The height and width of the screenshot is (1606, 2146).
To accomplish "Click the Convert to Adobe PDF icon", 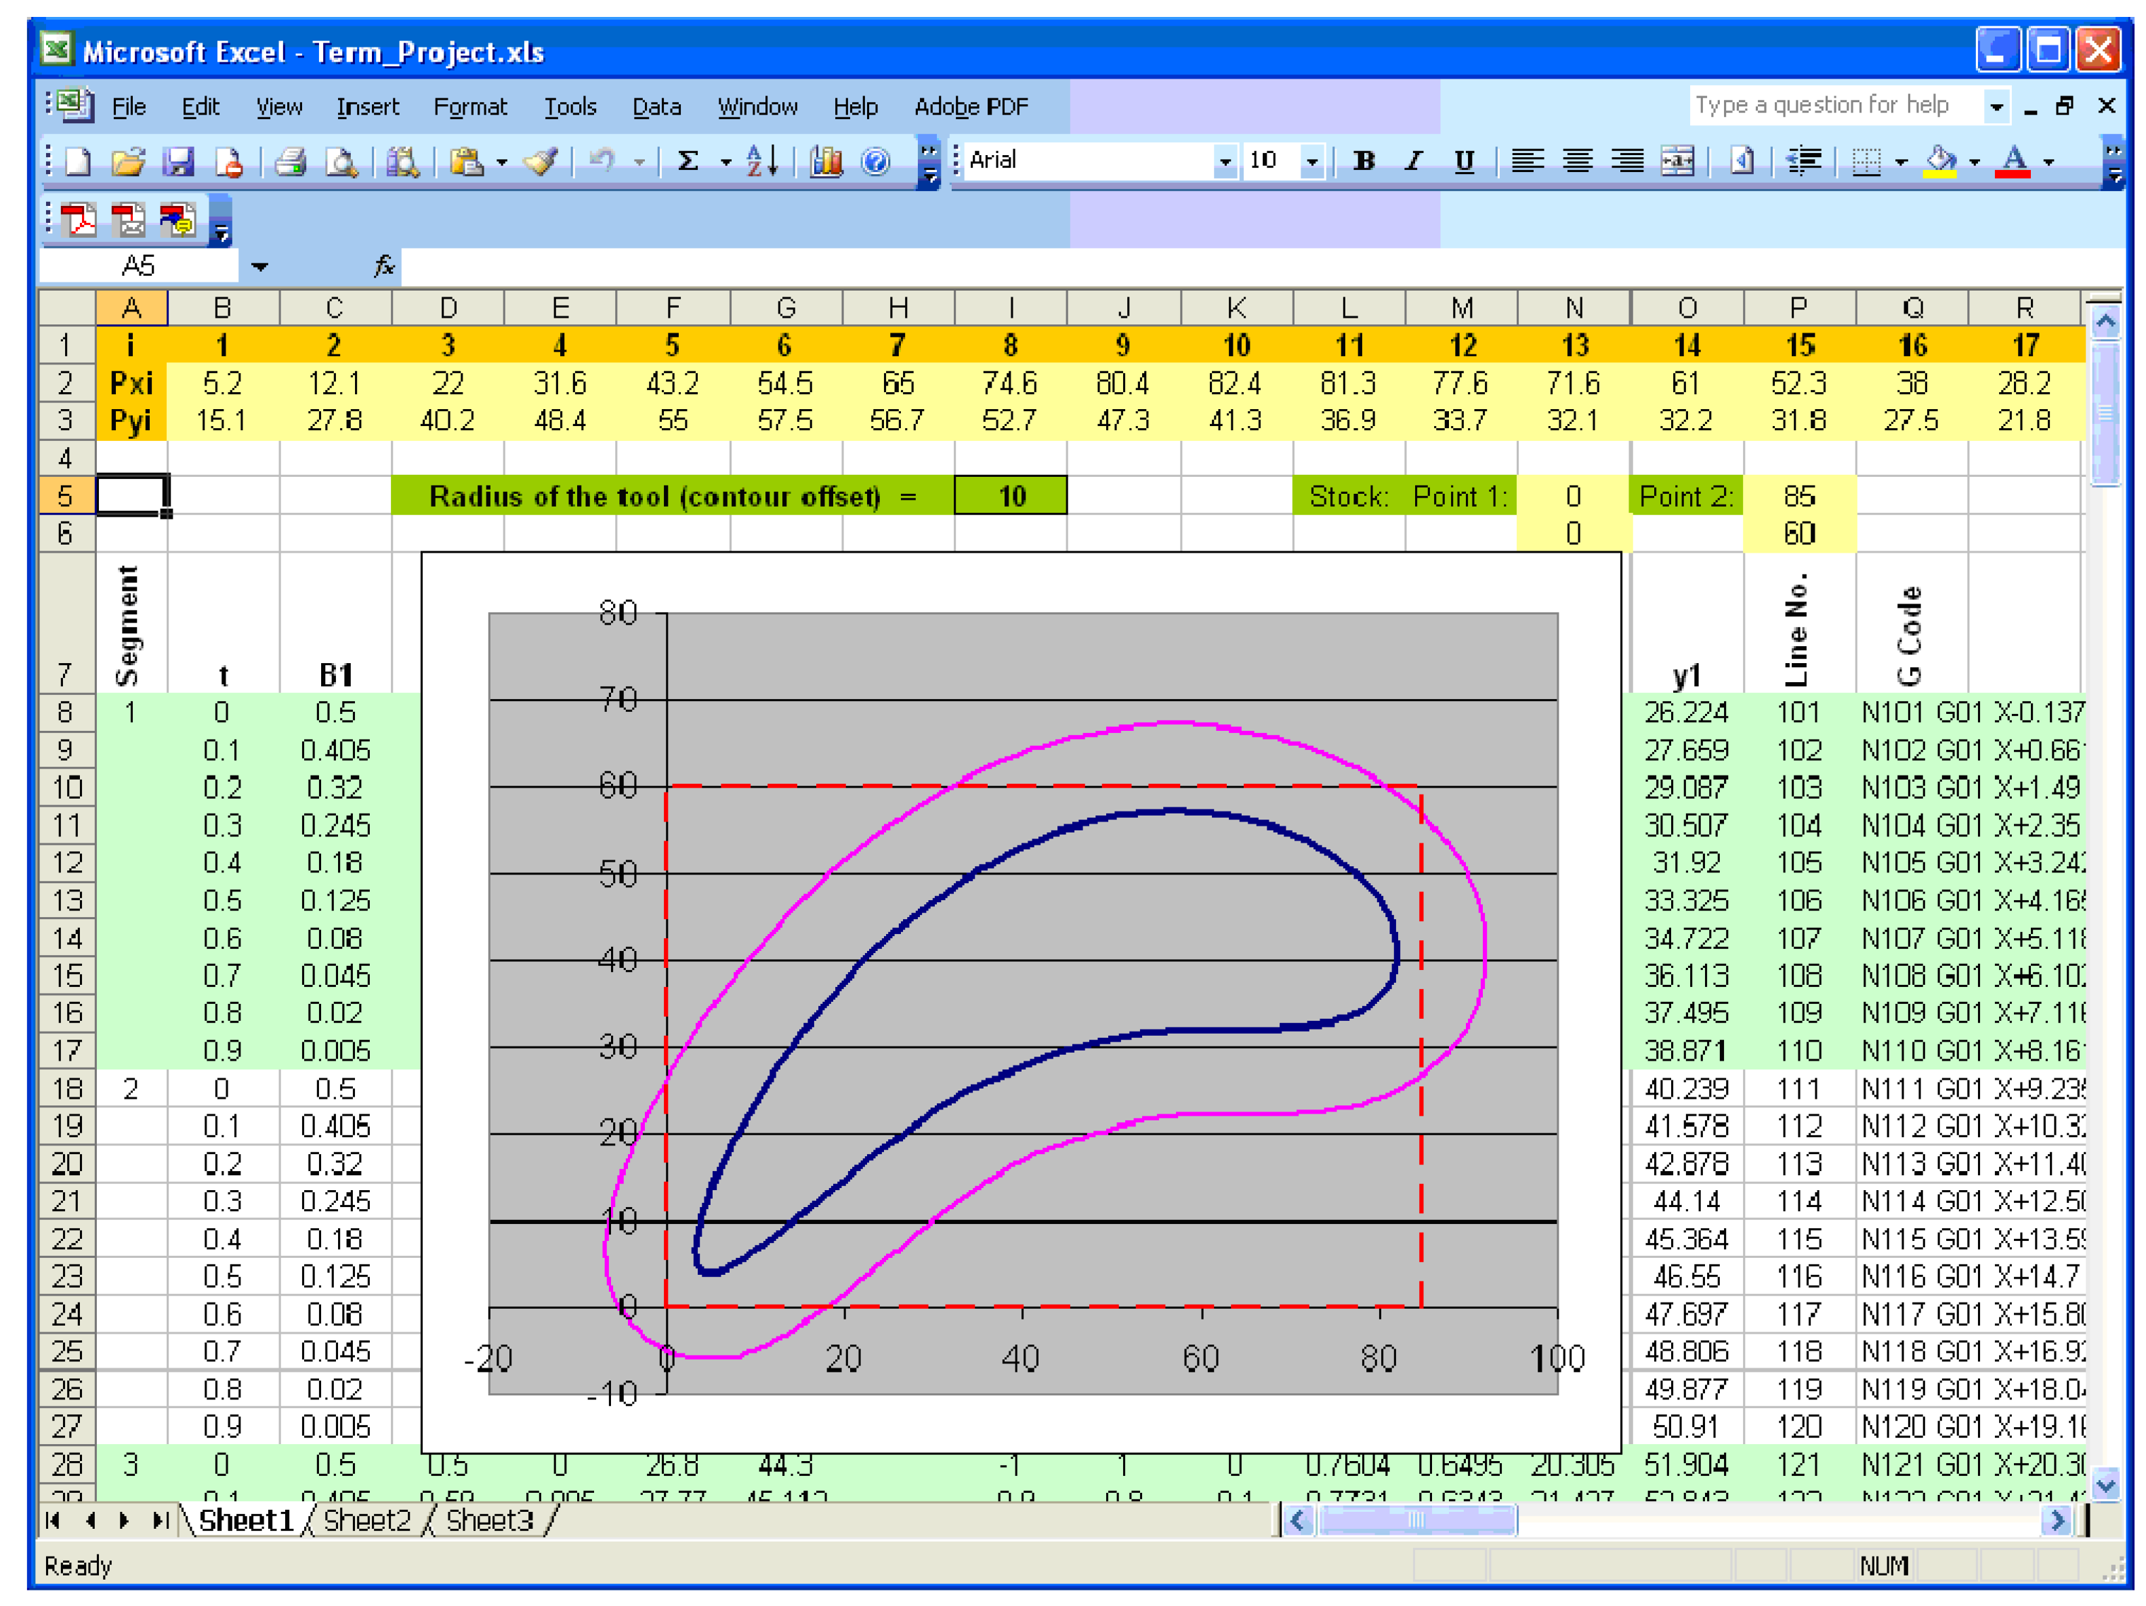I will click(79, 221).
